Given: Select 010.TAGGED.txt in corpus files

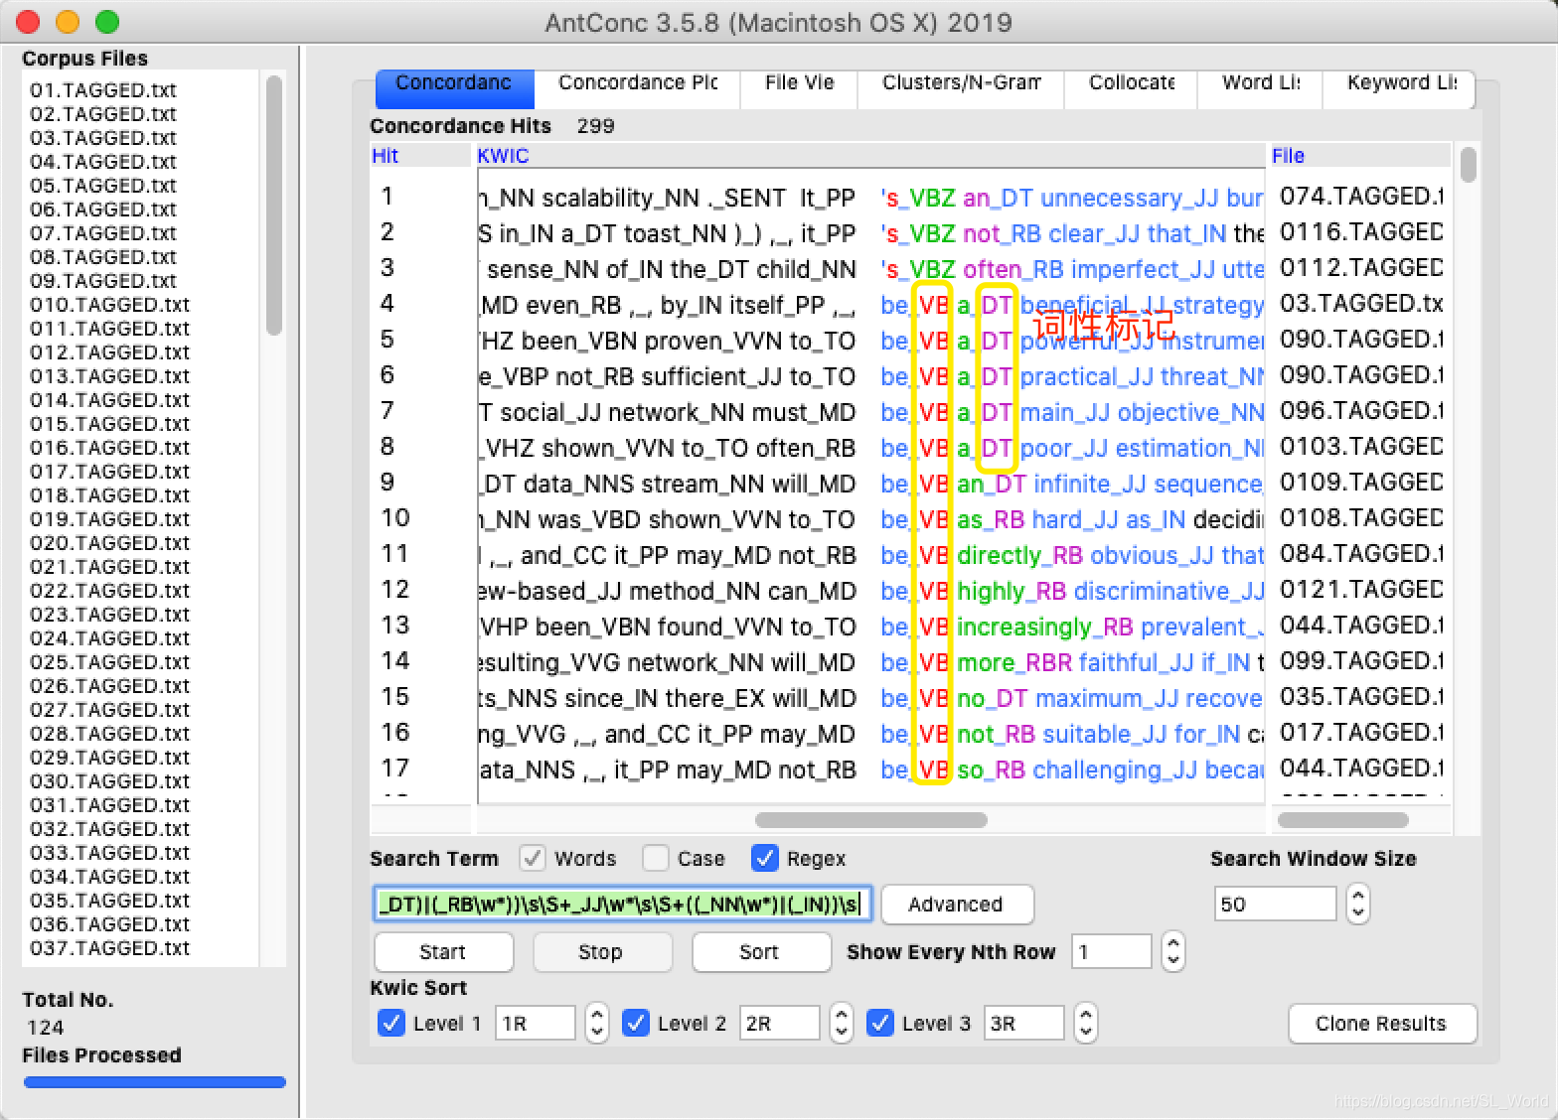Looking at the screenshot, I should (109, 305).
